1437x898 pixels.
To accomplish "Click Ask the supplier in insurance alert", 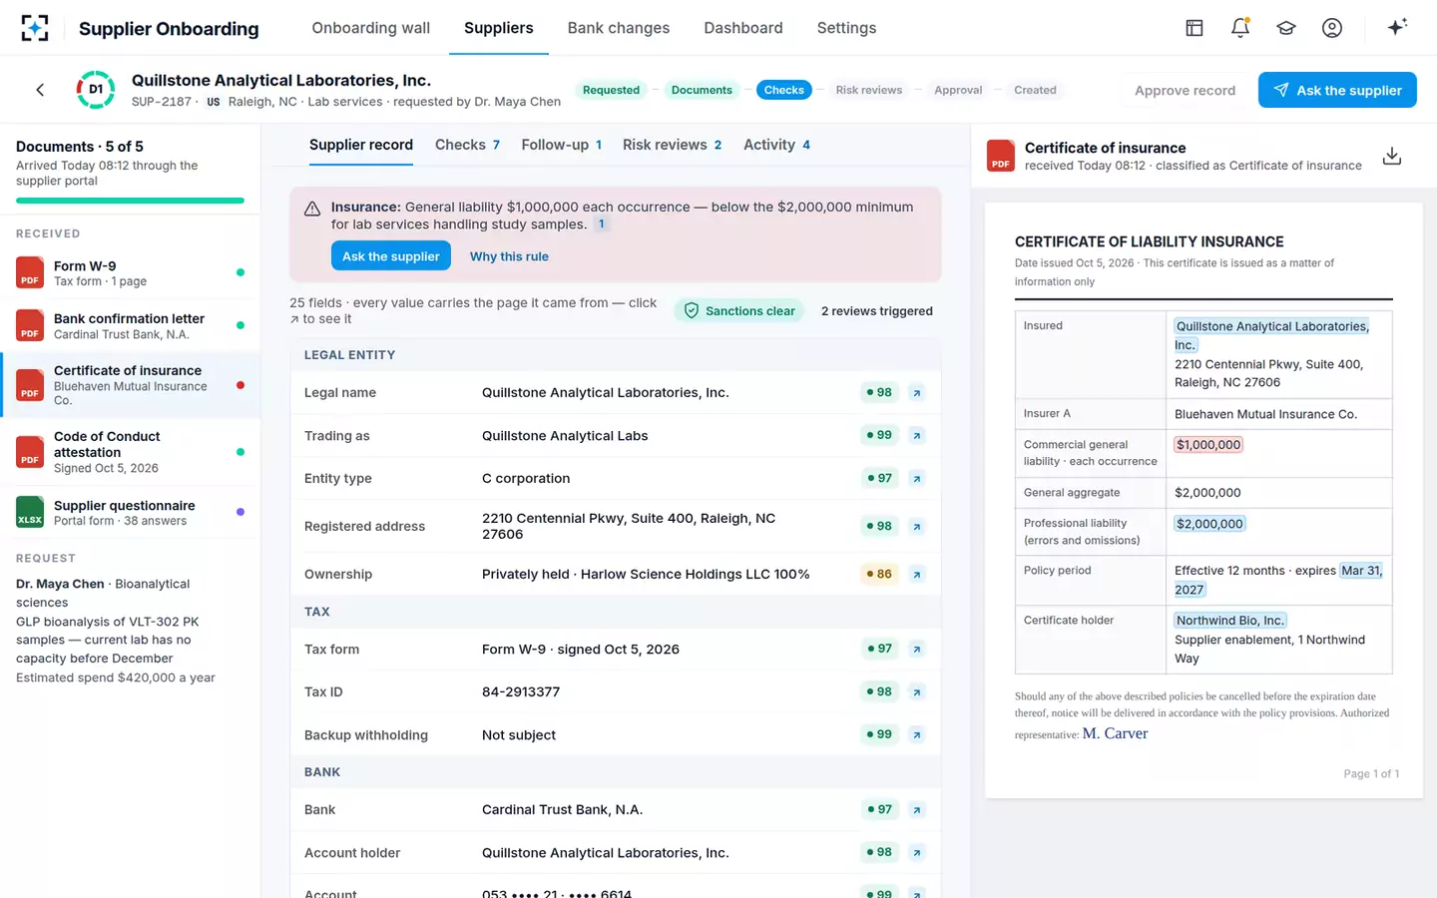I will tap(391, 256).
